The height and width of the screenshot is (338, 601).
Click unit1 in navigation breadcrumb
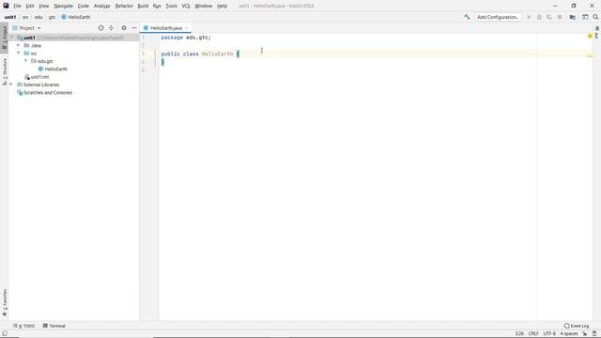point(10,17)
